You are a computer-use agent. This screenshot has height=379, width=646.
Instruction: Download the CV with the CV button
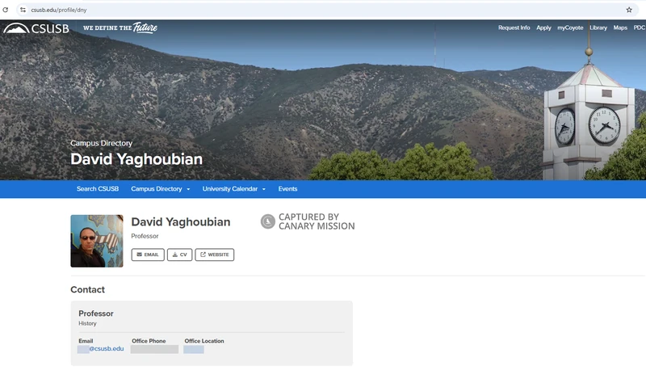179,255
